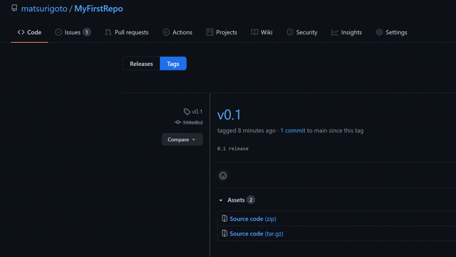Go to the Pull requests tab
The height and width of the screenshot is (257, 456).
pyautogui.click(x=127, y=32)
